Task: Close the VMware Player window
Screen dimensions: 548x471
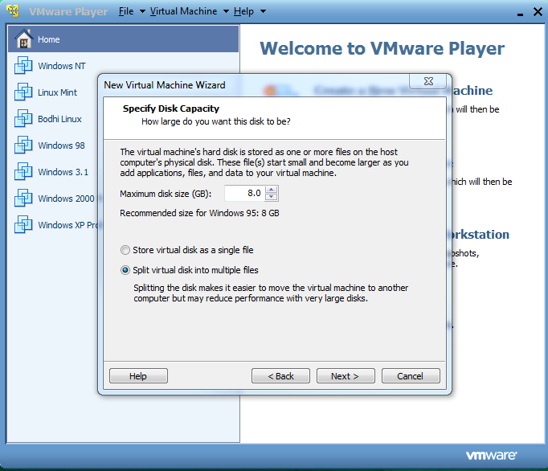Action: [538, 11]
